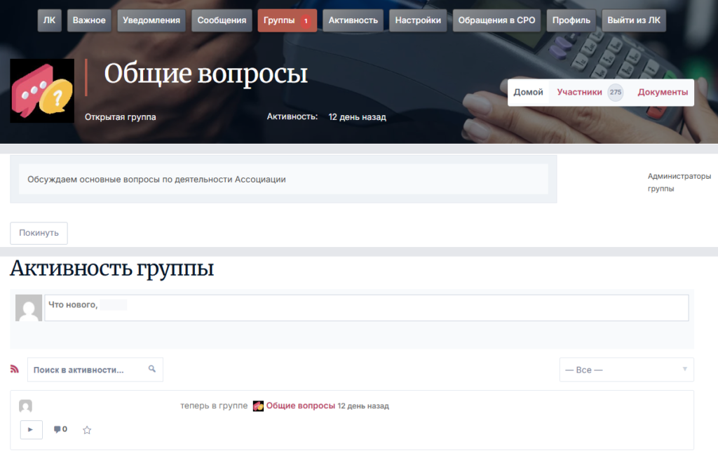The width and height of the screenshot is (718, 456).
Task: Mark the activity as favorite with star
Action: point(87,430)
